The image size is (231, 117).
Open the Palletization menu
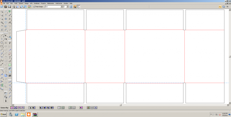pyautogui.click(x=50, y=3)
